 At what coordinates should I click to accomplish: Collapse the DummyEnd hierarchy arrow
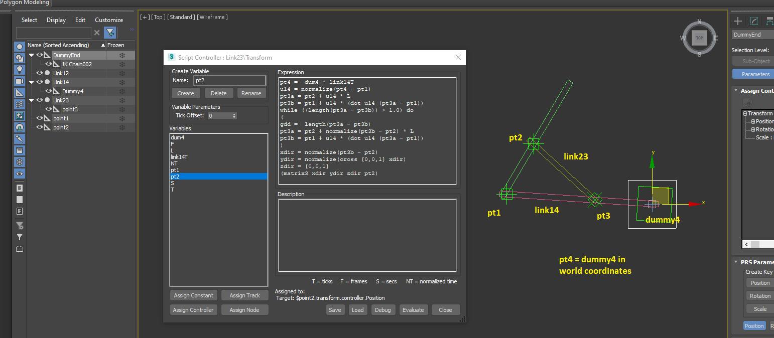point(31,55)
